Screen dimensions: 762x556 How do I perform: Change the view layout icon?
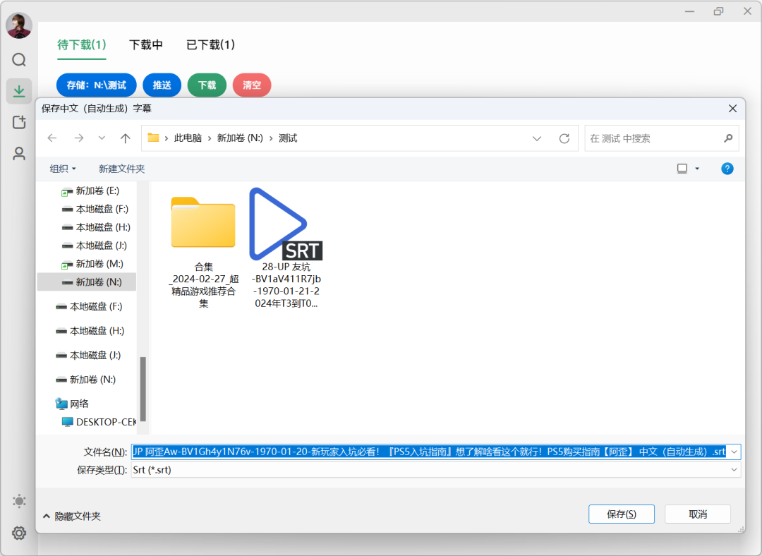coord(682,169)
